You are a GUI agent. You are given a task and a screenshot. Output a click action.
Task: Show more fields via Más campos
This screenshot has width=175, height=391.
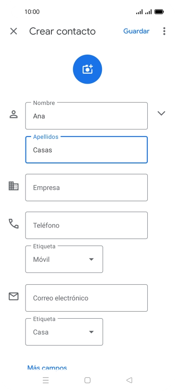click(47, 368)
